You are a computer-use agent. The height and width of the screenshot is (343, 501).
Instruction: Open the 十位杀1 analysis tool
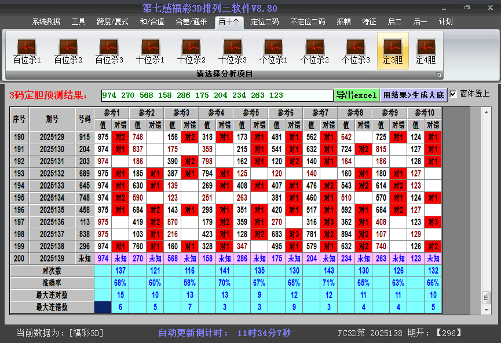pyautogui.click(x=150, y=51)
